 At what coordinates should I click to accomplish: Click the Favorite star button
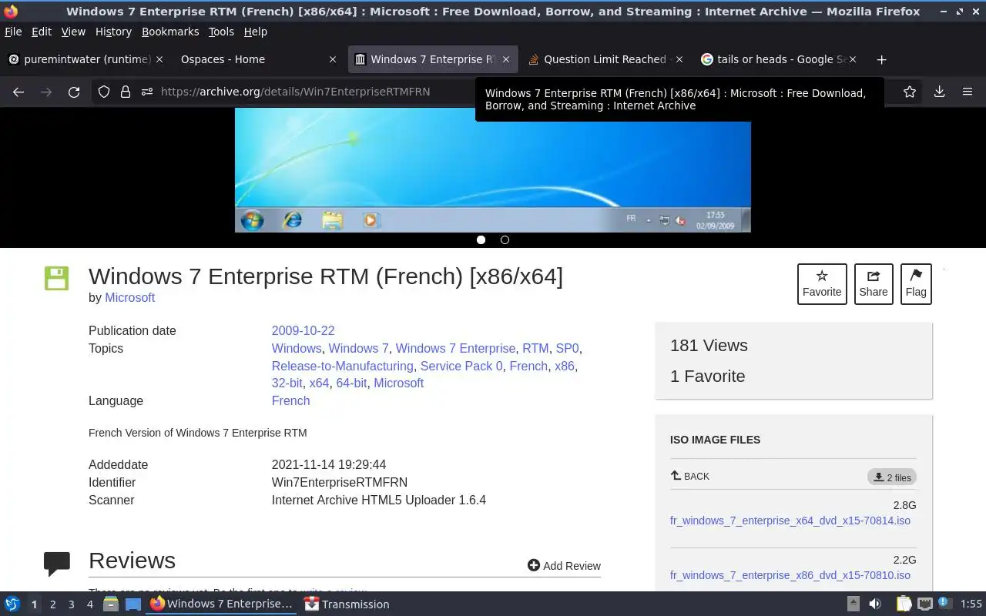[822, 283]
